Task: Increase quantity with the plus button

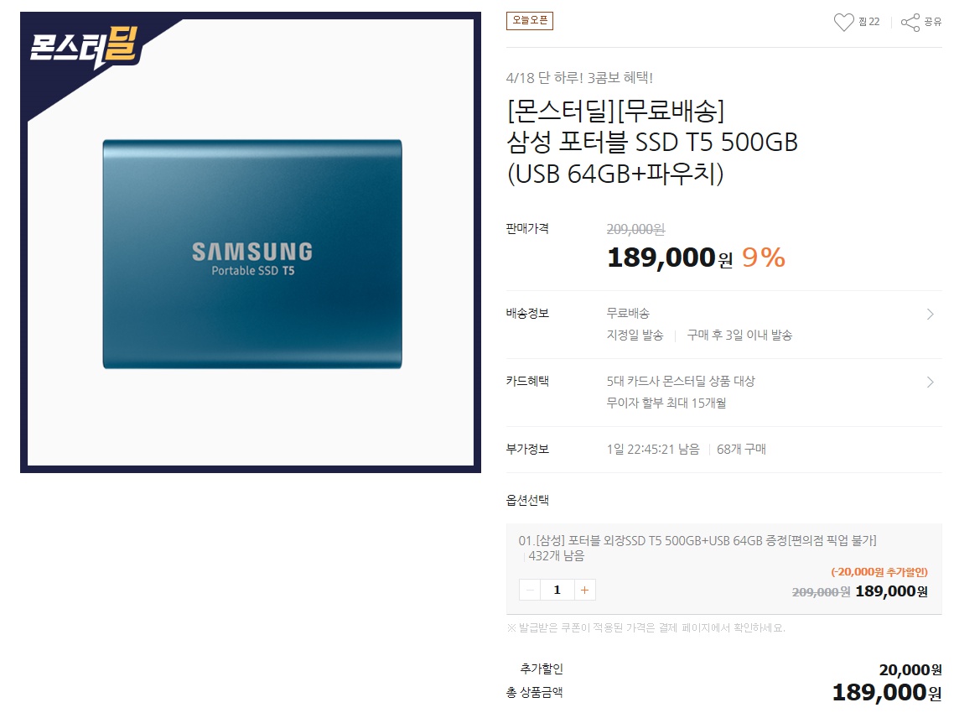Action: click(584, 590)
